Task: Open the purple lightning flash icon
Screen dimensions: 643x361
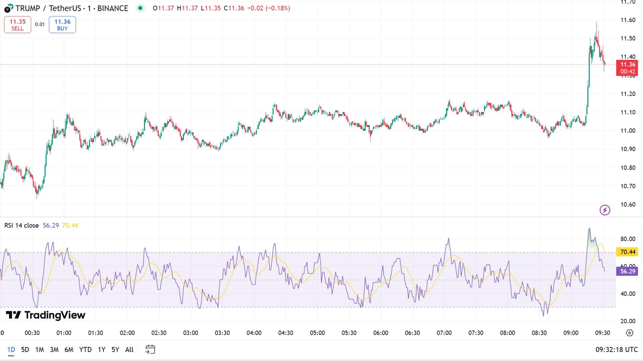Action: 605,210
